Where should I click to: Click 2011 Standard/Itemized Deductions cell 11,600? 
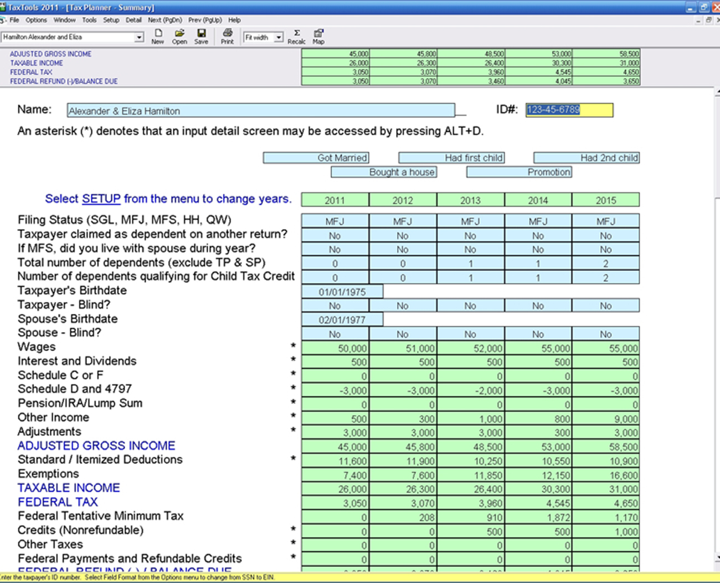coord(335,461)
